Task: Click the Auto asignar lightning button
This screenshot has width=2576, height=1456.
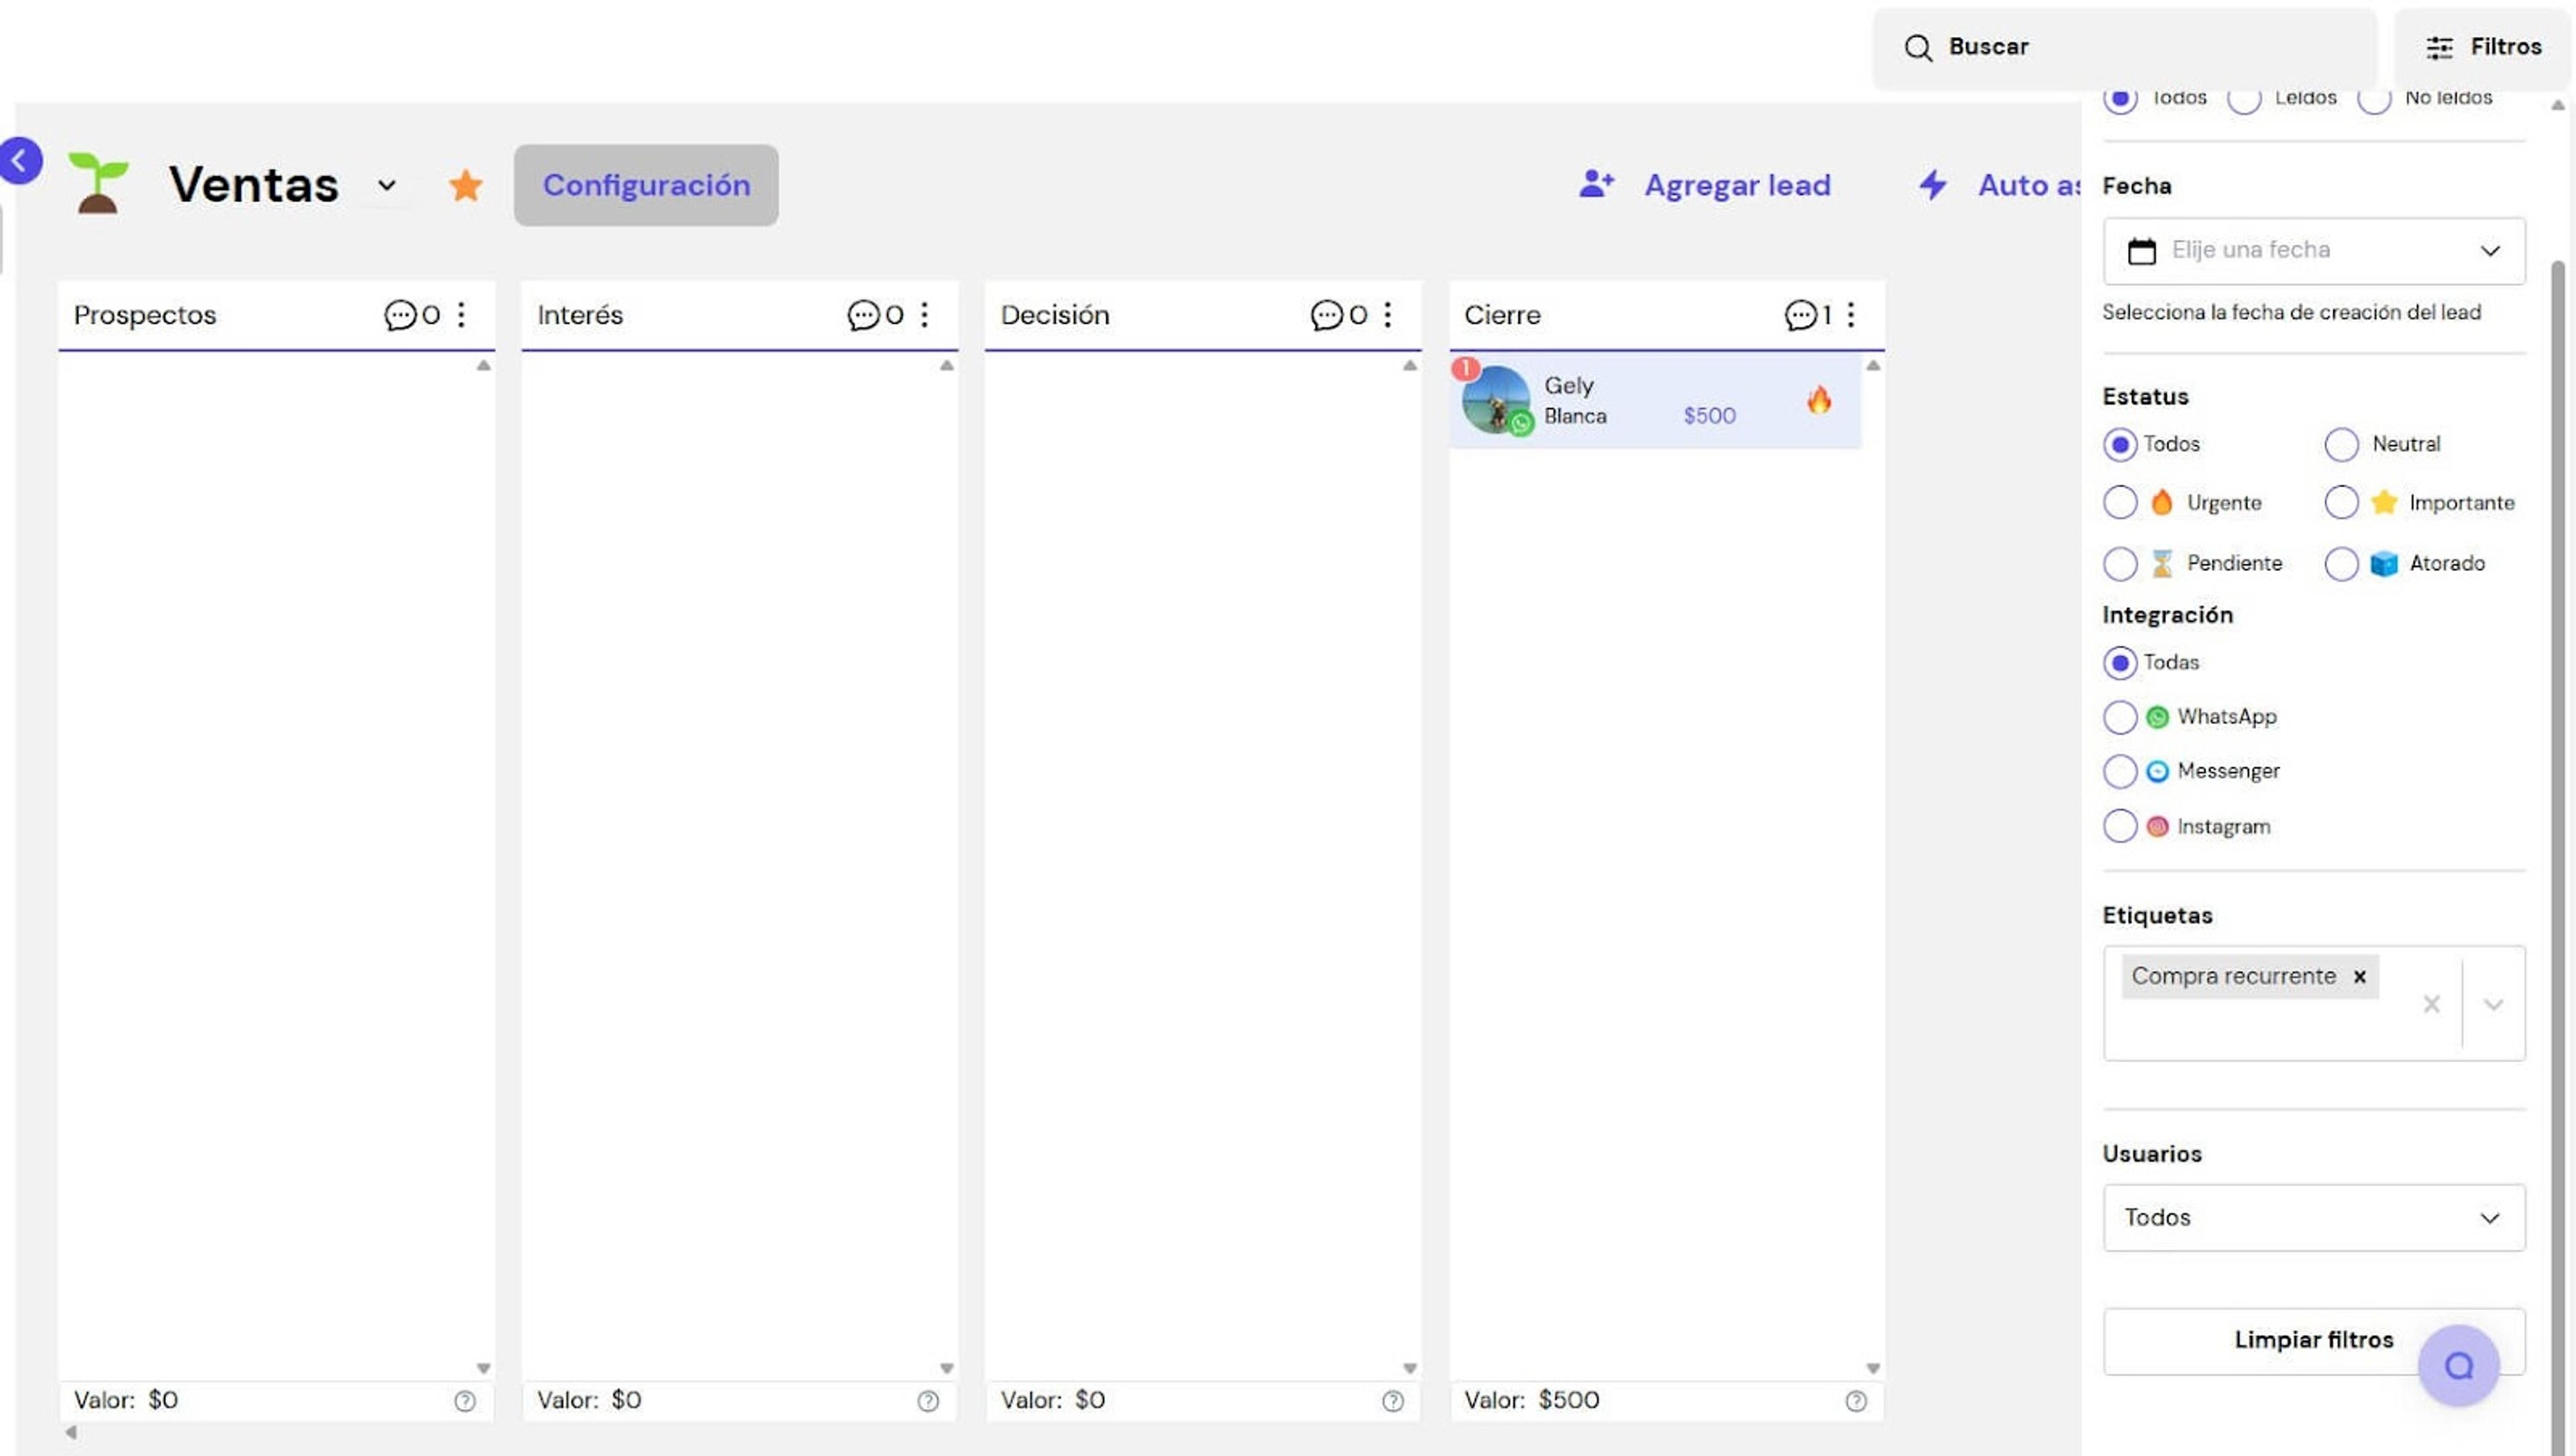Action: pos(1998,185)
